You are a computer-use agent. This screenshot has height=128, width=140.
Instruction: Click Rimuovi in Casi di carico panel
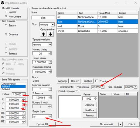point(90,116)
